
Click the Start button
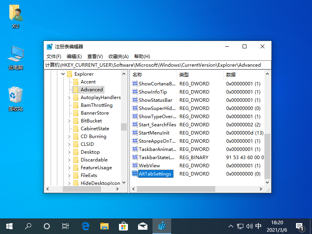pyautogui.click(x=9, y=226)
